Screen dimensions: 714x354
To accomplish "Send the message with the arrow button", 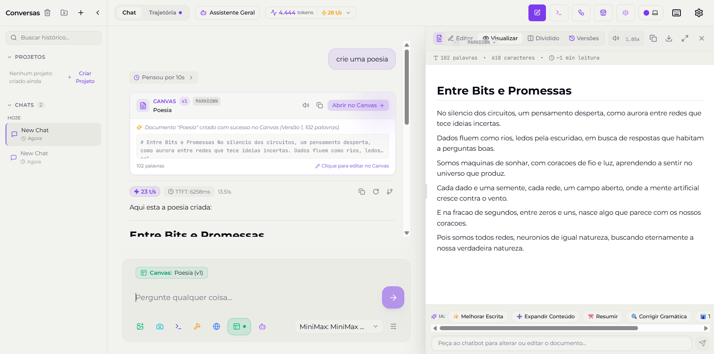I will coord(393,297).
